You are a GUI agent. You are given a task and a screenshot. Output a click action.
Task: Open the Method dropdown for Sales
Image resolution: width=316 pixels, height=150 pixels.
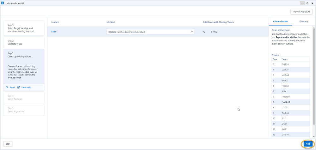(x=151, y=32)
